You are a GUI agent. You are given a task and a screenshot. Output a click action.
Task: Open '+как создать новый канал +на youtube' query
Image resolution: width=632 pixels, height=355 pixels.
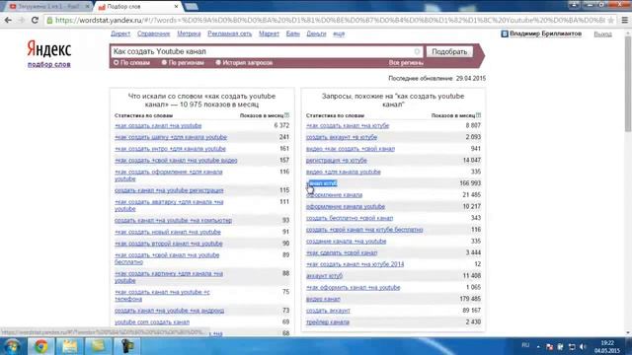pyautogui.click(x=168, y=233)
